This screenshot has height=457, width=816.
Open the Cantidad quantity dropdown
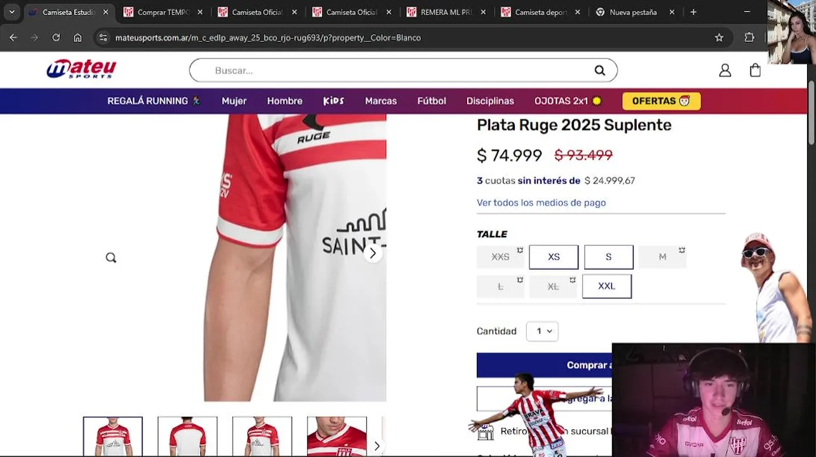(x=542, y=331)
